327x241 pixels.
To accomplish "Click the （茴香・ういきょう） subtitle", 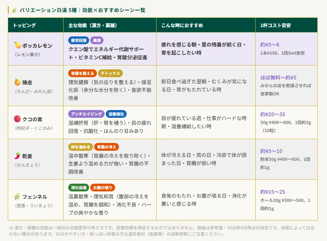I will (x=34, y=206).
